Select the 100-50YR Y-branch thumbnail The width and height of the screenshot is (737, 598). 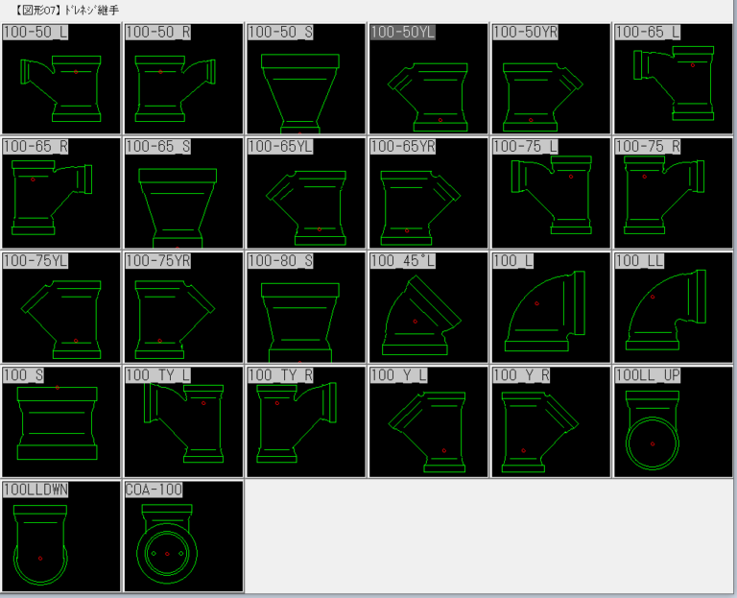(x=551, y=79)
